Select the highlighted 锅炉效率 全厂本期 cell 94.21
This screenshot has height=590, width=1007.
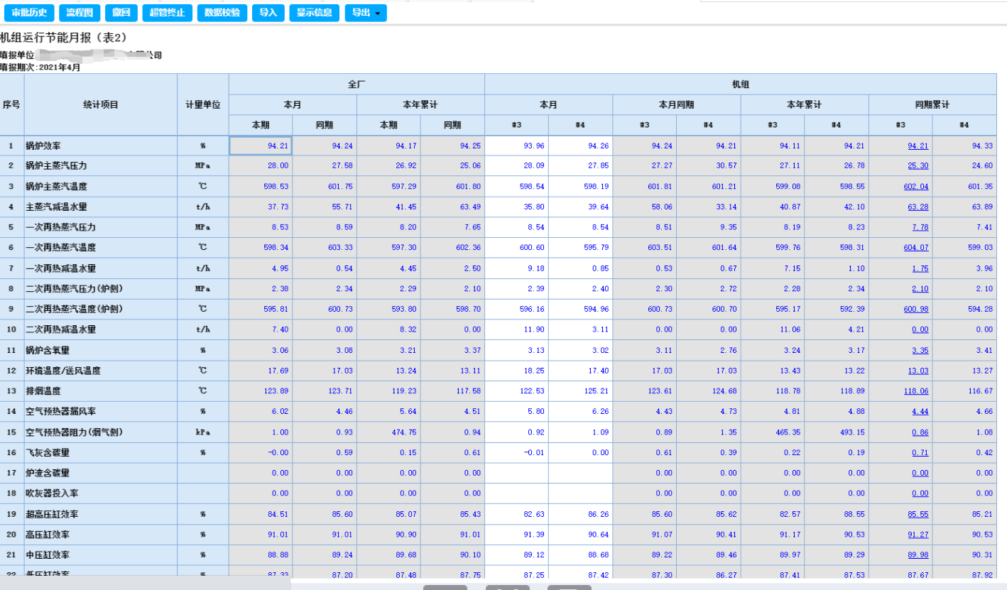[261, 146]
